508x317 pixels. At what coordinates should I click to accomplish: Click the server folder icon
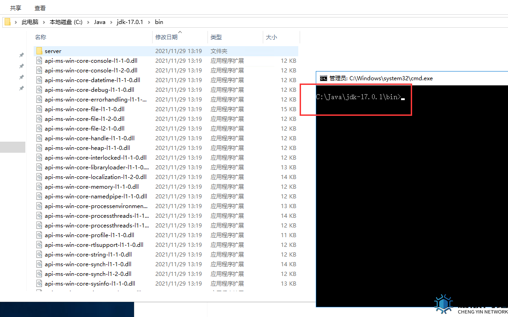[39, 51]
